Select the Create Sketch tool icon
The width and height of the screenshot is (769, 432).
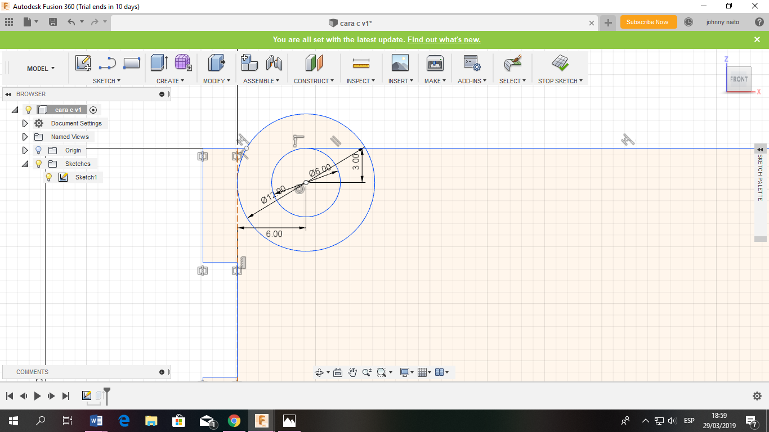(x=83, y=63)
